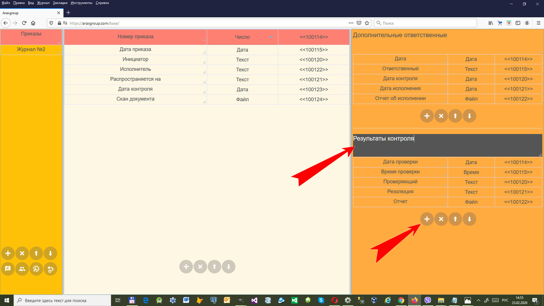Screen dimensions: 544x306
Task: Delete row button under Дополнительные ответственные table
Action: (x=441, y=116)
